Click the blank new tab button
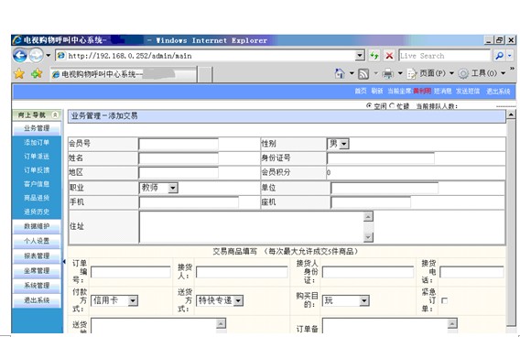This screenshot has width=520, height=337. [x=205, y=74]
